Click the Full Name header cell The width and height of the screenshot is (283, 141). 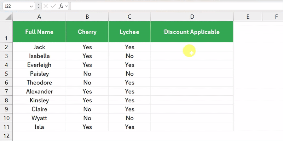pyautogui.click(x=39, y=32)
